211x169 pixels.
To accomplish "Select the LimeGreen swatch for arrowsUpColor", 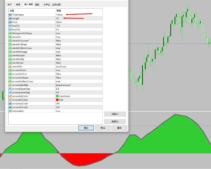I will coord(57,96).
